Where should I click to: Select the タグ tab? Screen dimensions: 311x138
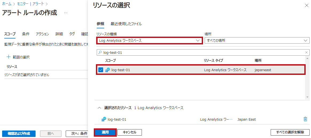(x=72, y=34)
